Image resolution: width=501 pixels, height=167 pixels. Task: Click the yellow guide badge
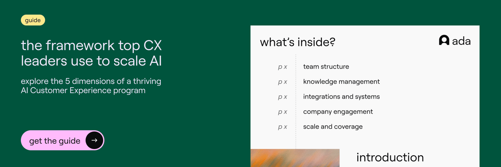coord(33,20)
